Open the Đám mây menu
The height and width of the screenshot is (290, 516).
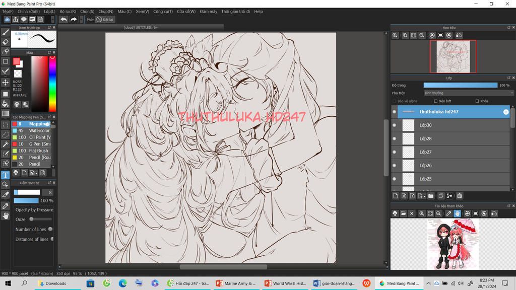208,12
